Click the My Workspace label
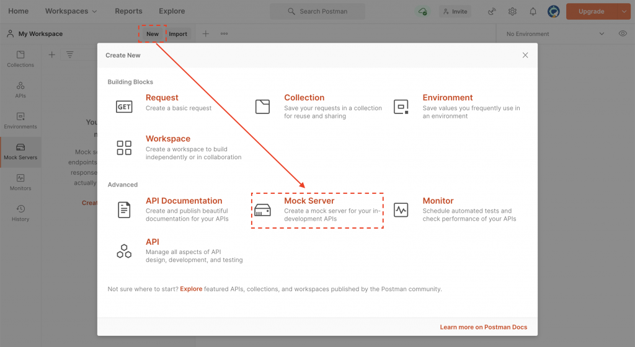Screen dimensions: 635x347 click(x=40, y=34)
